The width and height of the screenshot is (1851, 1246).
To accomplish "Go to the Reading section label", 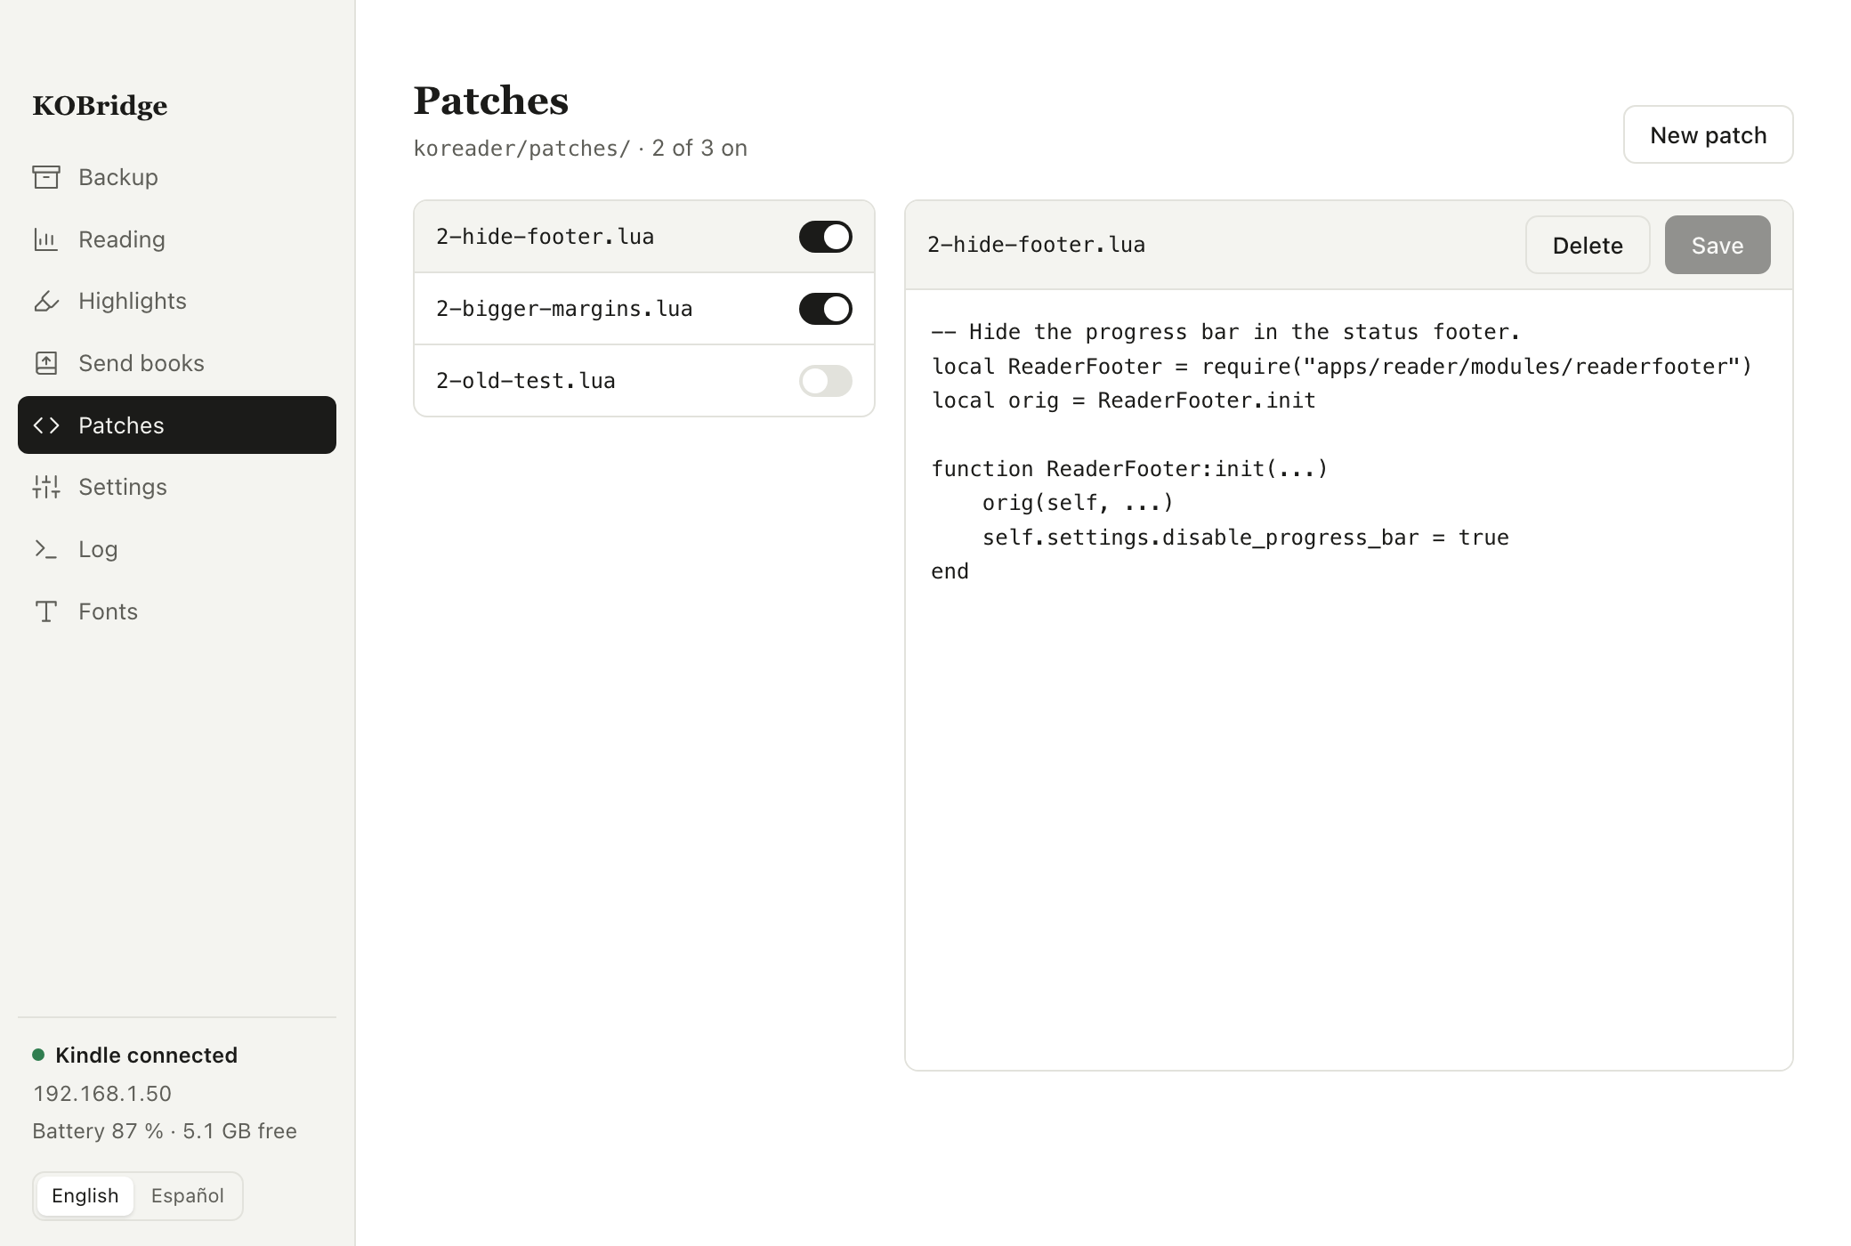I will pyautogui.click(x=122, y=239).
